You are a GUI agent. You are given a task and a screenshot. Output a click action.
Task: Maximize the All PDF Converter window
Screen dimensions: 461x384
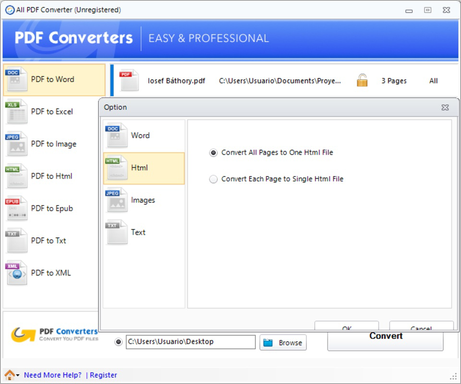click(x=427, y=10)
